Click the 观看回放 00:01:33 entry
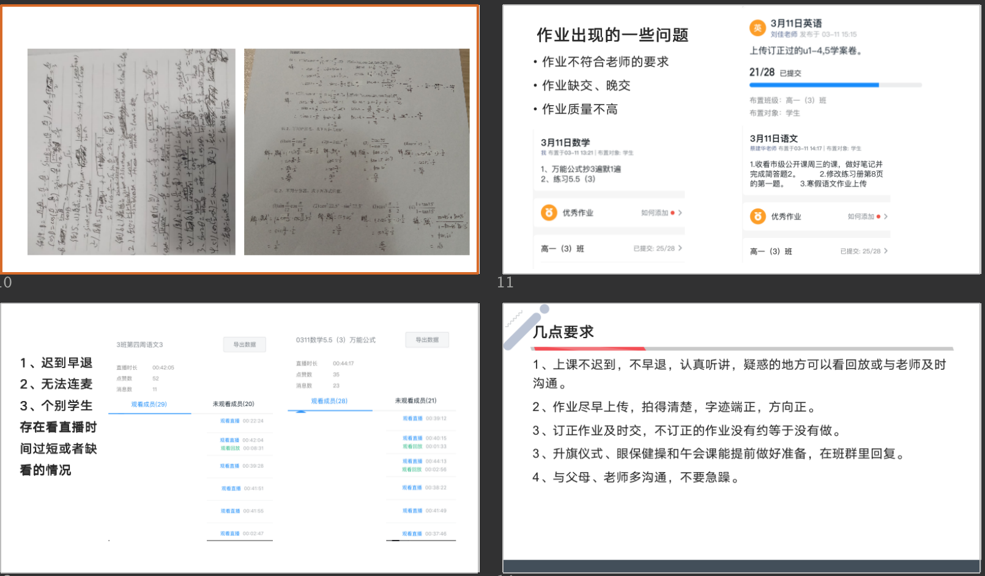The image size is (985, 576). click(424, 446)
